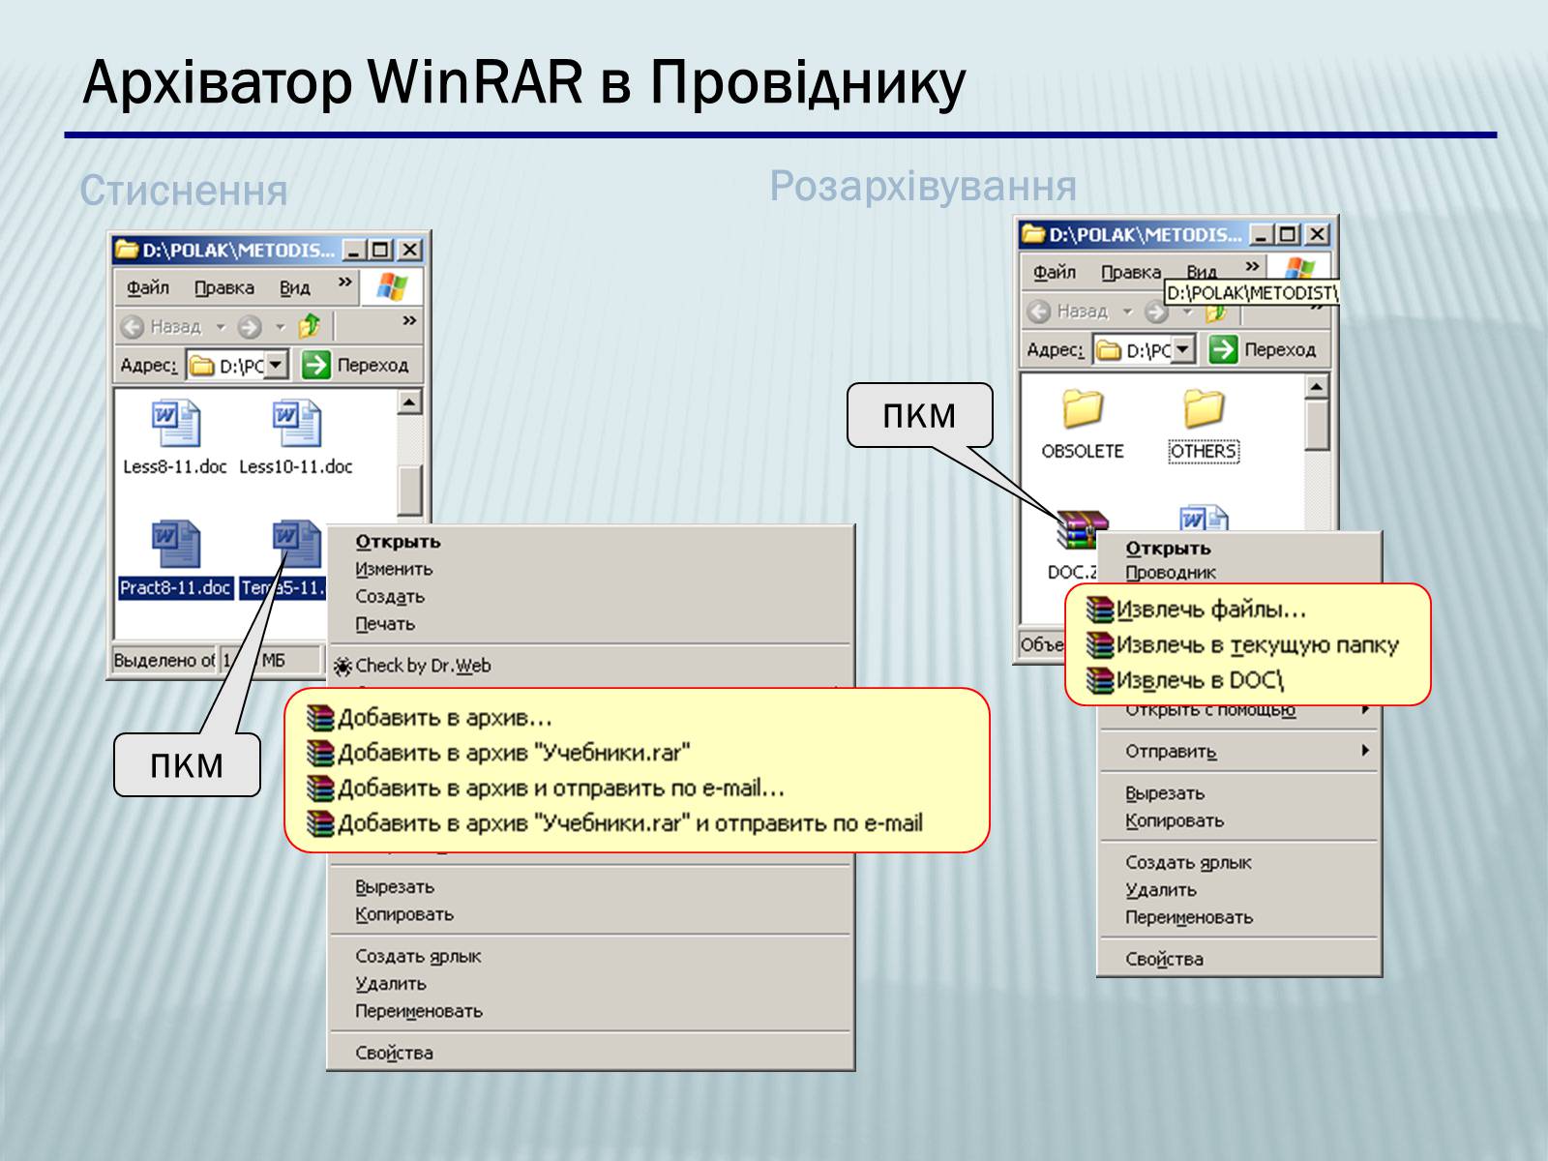Click Back (Назад) arrow in right window
This screenshot has height=1161, width=1548.
point(1039,312)
